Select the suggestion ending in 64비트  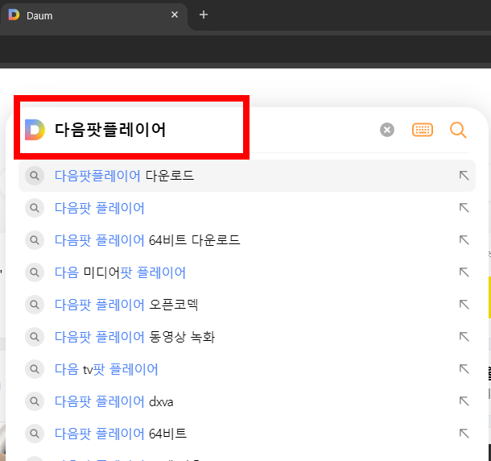[x=247, y=434]
